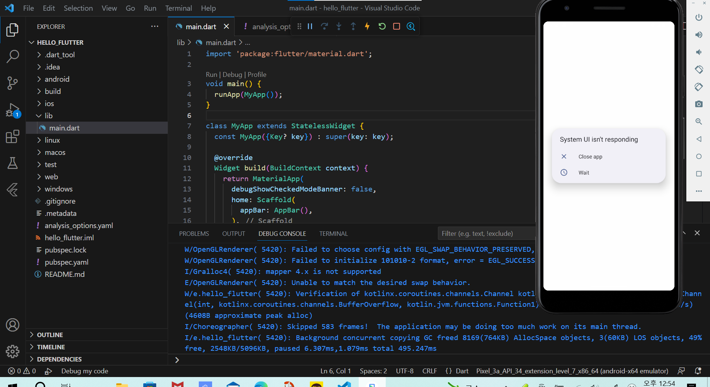Open the Terminal menu

(178, 8)
